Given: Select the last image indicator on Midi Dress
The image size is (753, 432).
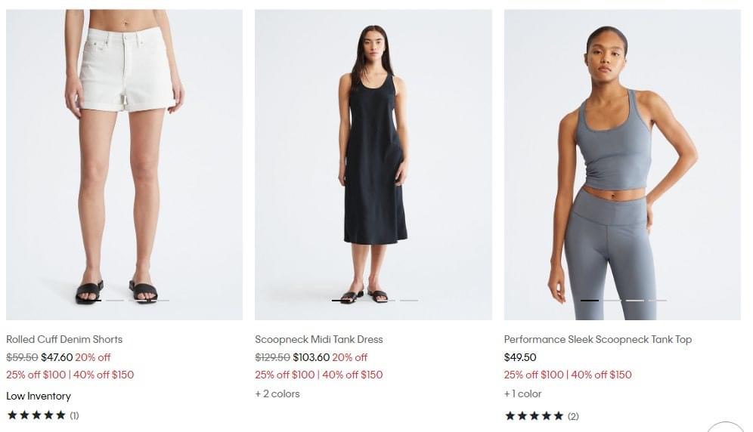Looking at the screenshot, I should [x=409, y=301].
